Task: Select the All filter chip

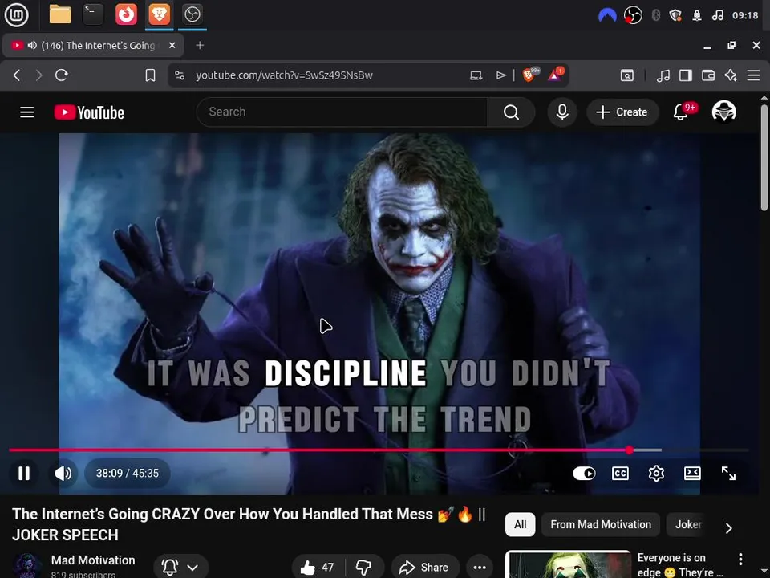Action: [520, 524]
